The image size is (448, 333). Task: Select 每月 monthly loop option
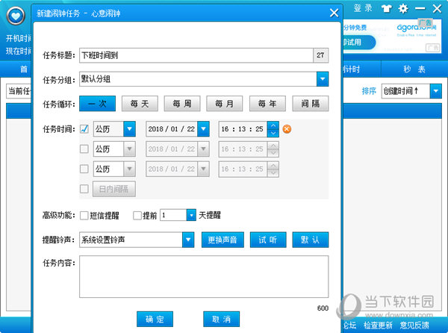click(225, 104)
